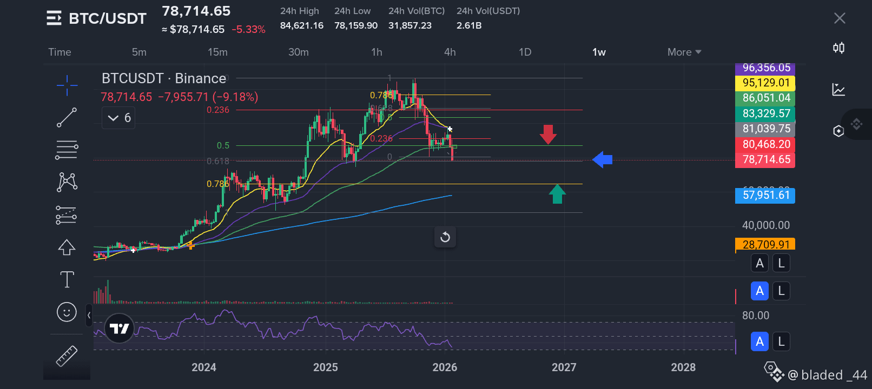Click the 80.00 RSI axis value

pos(756,316)
